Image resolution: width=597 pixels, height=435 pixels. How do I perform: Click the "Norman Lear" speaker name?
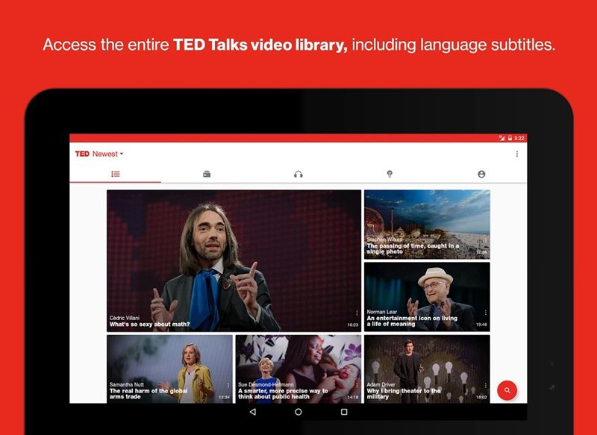click(x=382, y=312)
